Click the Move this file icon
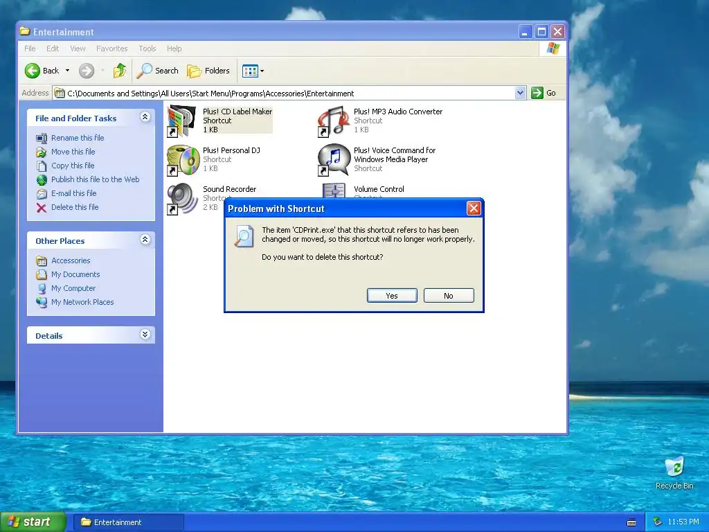This screenshot has width=709, height=532. click(41, 152)
